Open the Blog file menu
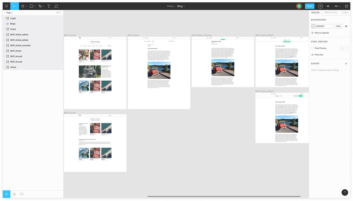Image resolution: width=353 pixels, height=201 pixels. click(181, 6)
